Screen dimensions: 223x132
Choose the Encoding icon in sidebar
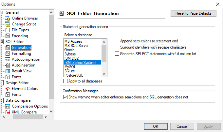point(8,36)
